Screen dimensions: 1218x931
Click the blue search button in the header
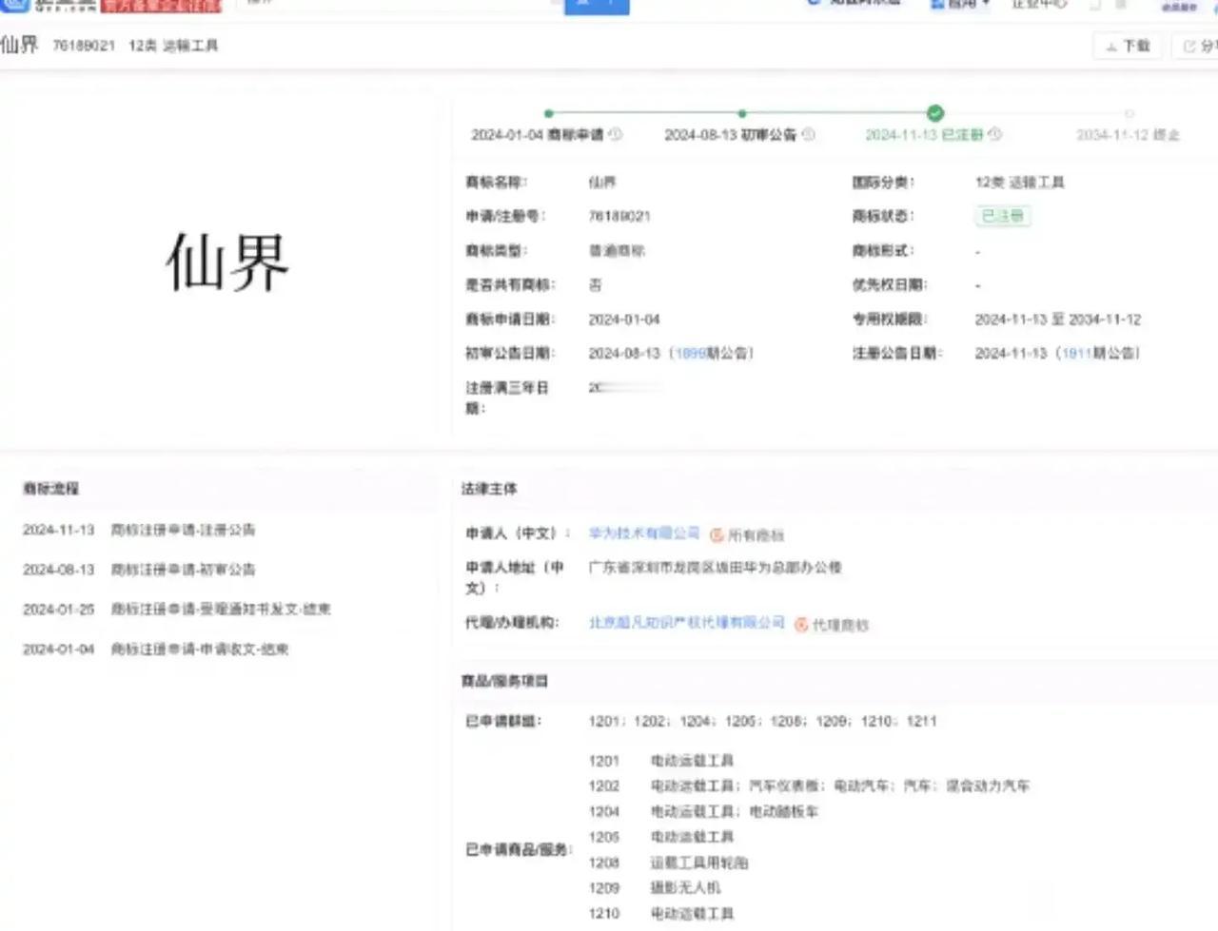[x=597, y=6]
